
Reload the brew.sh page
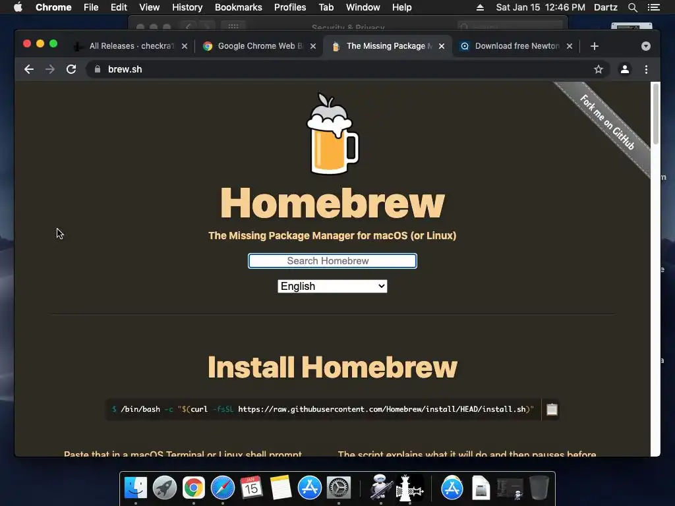tap(71, 69)
